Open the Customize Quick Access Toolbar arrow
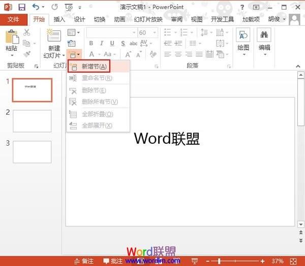This screenshot has width=305, height=266. pos(80,8)
